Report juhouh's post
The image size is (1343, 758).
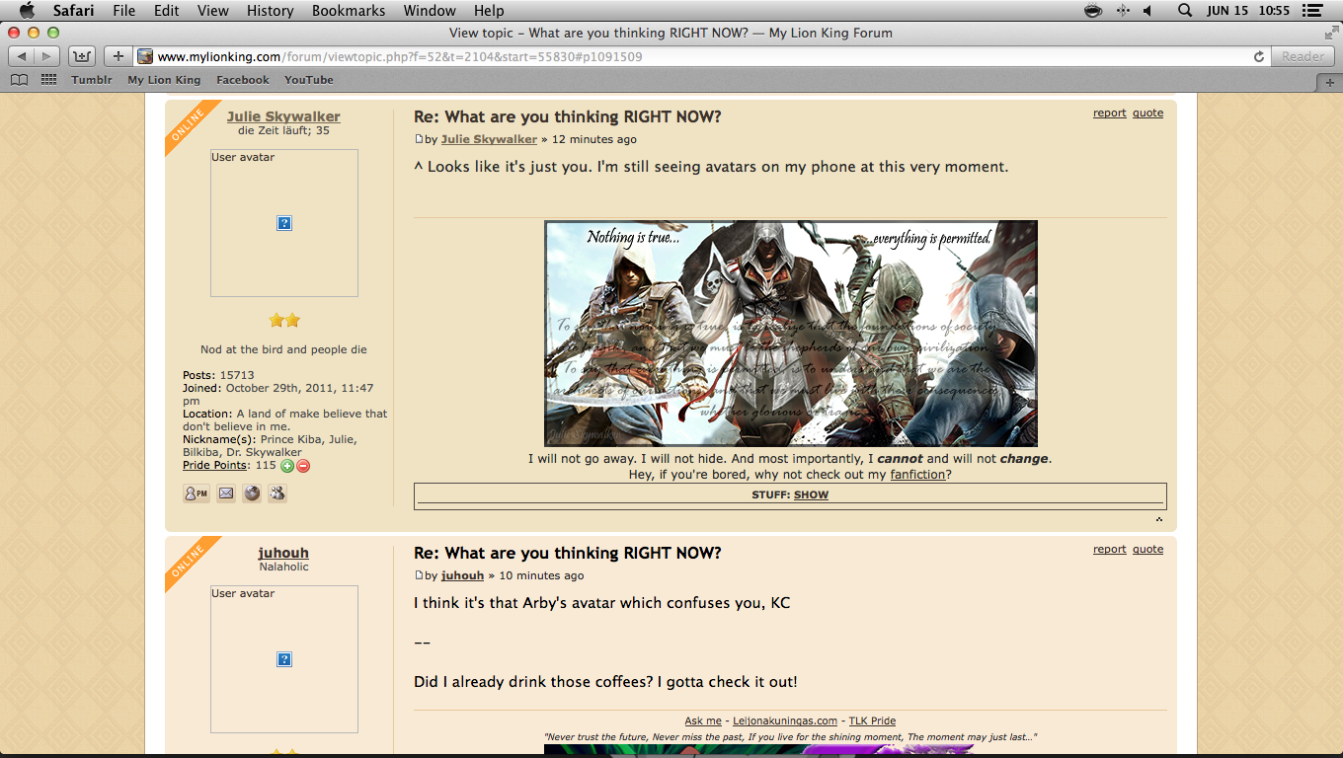pyautogui.click(x=1109, y=550)
